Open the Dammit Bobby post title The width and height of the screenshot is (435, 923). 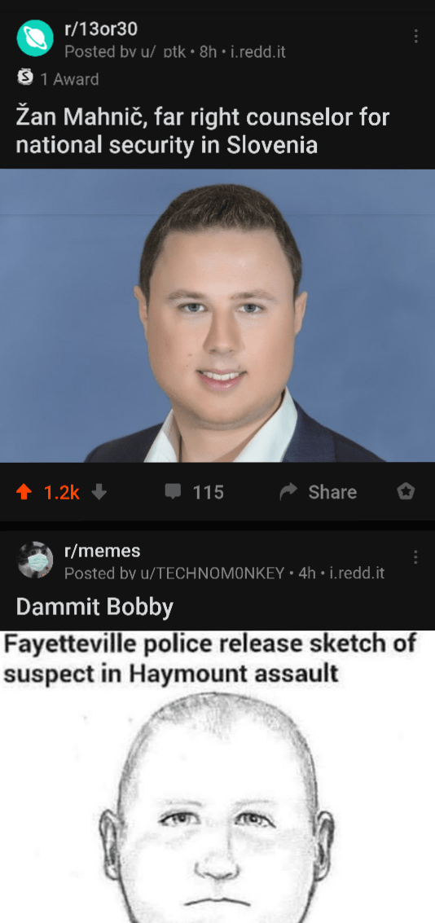pos(94,607)
